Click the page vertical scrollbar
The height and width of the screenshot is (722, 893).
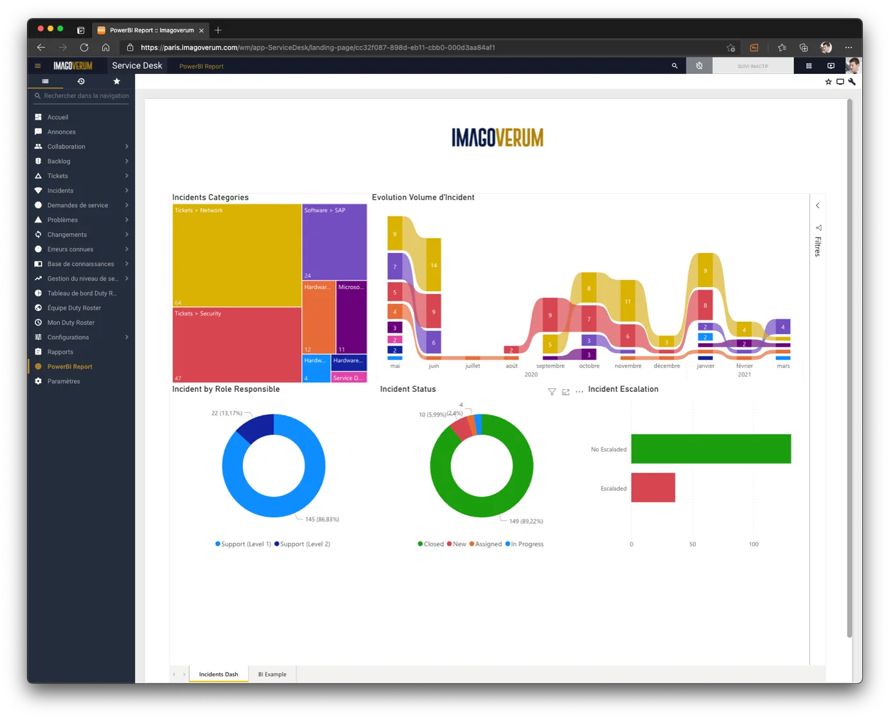click(x=849, y=368)
